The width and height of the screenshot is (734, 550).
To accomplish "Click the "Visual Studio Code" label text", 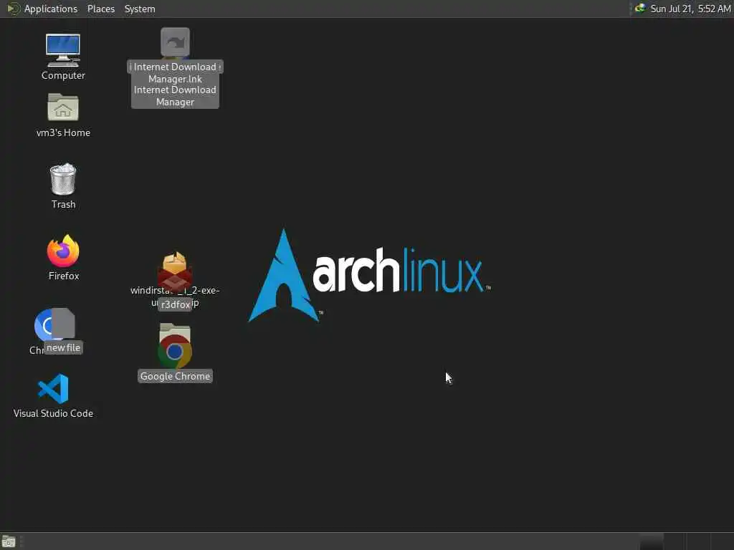I will tap(53, 413).
